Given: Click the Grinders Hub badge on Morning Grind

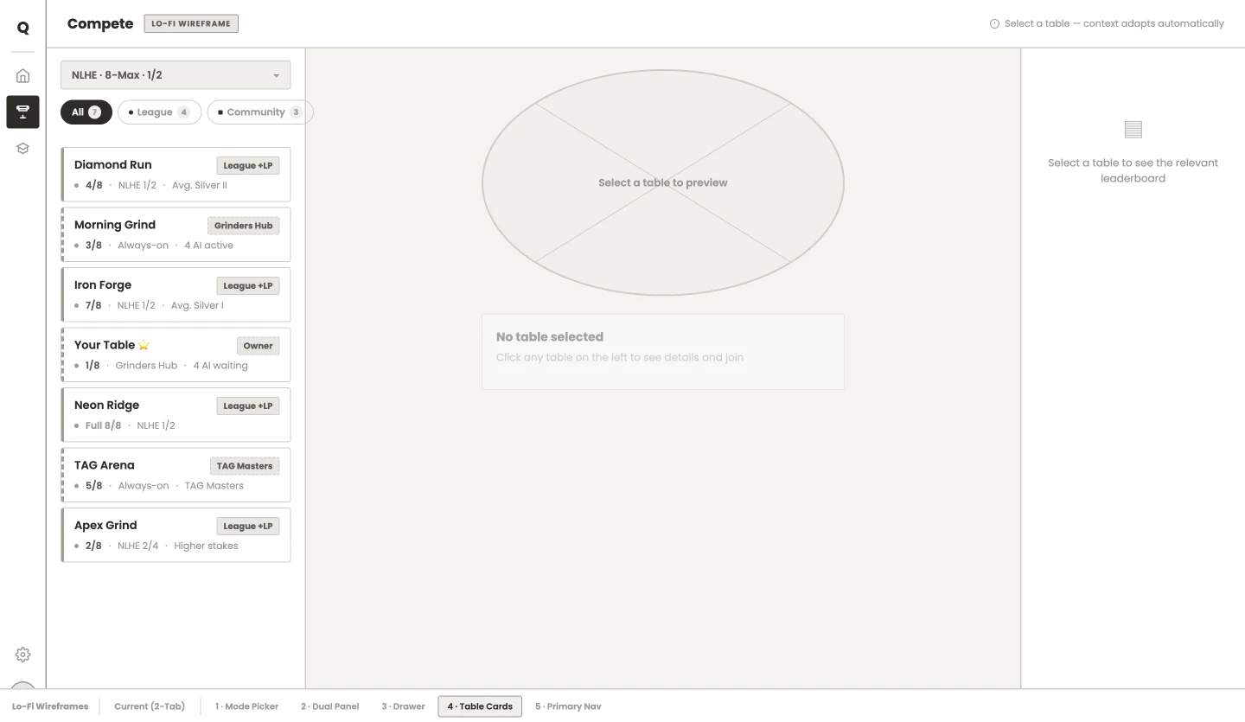Looking at the screenshot, I should click(244, 226).
